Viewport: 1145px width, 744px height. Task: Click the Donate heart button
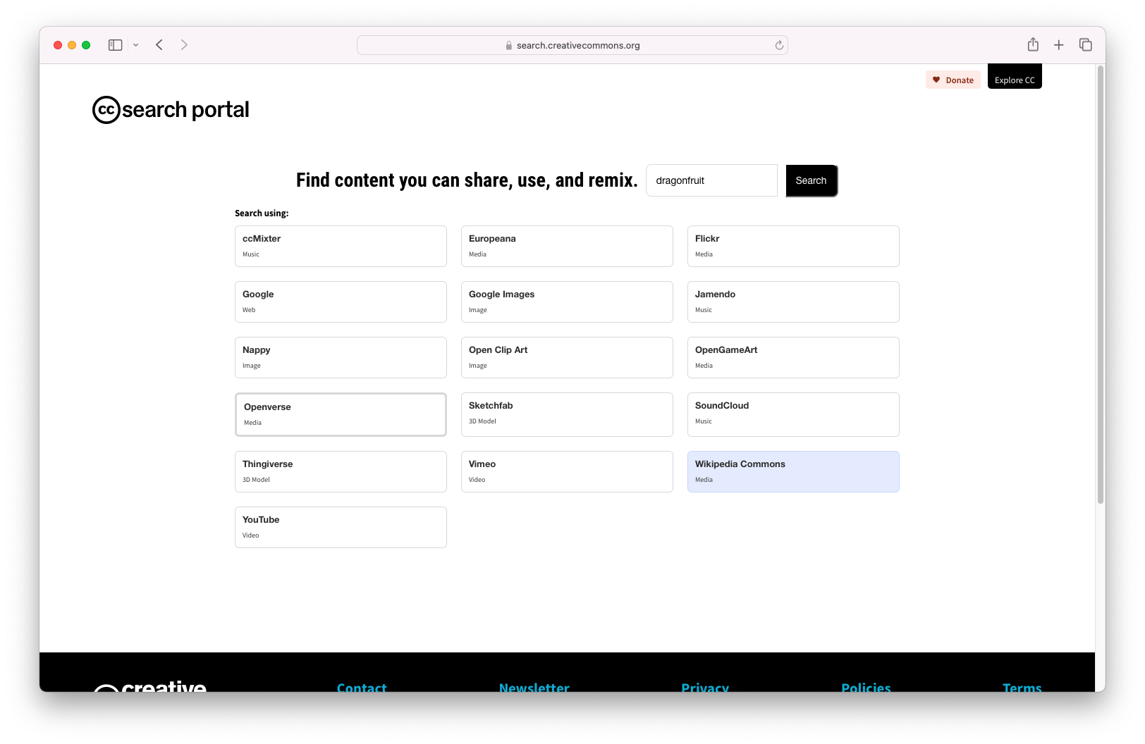[x=953, y=80]
